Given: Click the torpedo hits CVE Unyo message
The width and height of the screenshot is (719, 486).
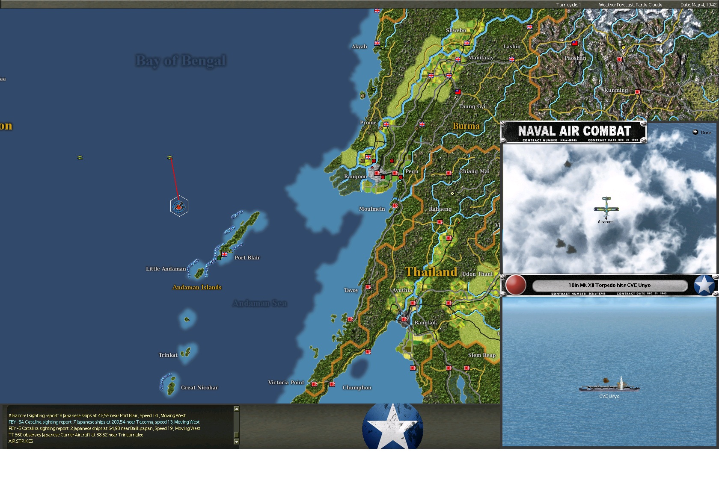Looking at the screenshot, I should tap(609, 285).
